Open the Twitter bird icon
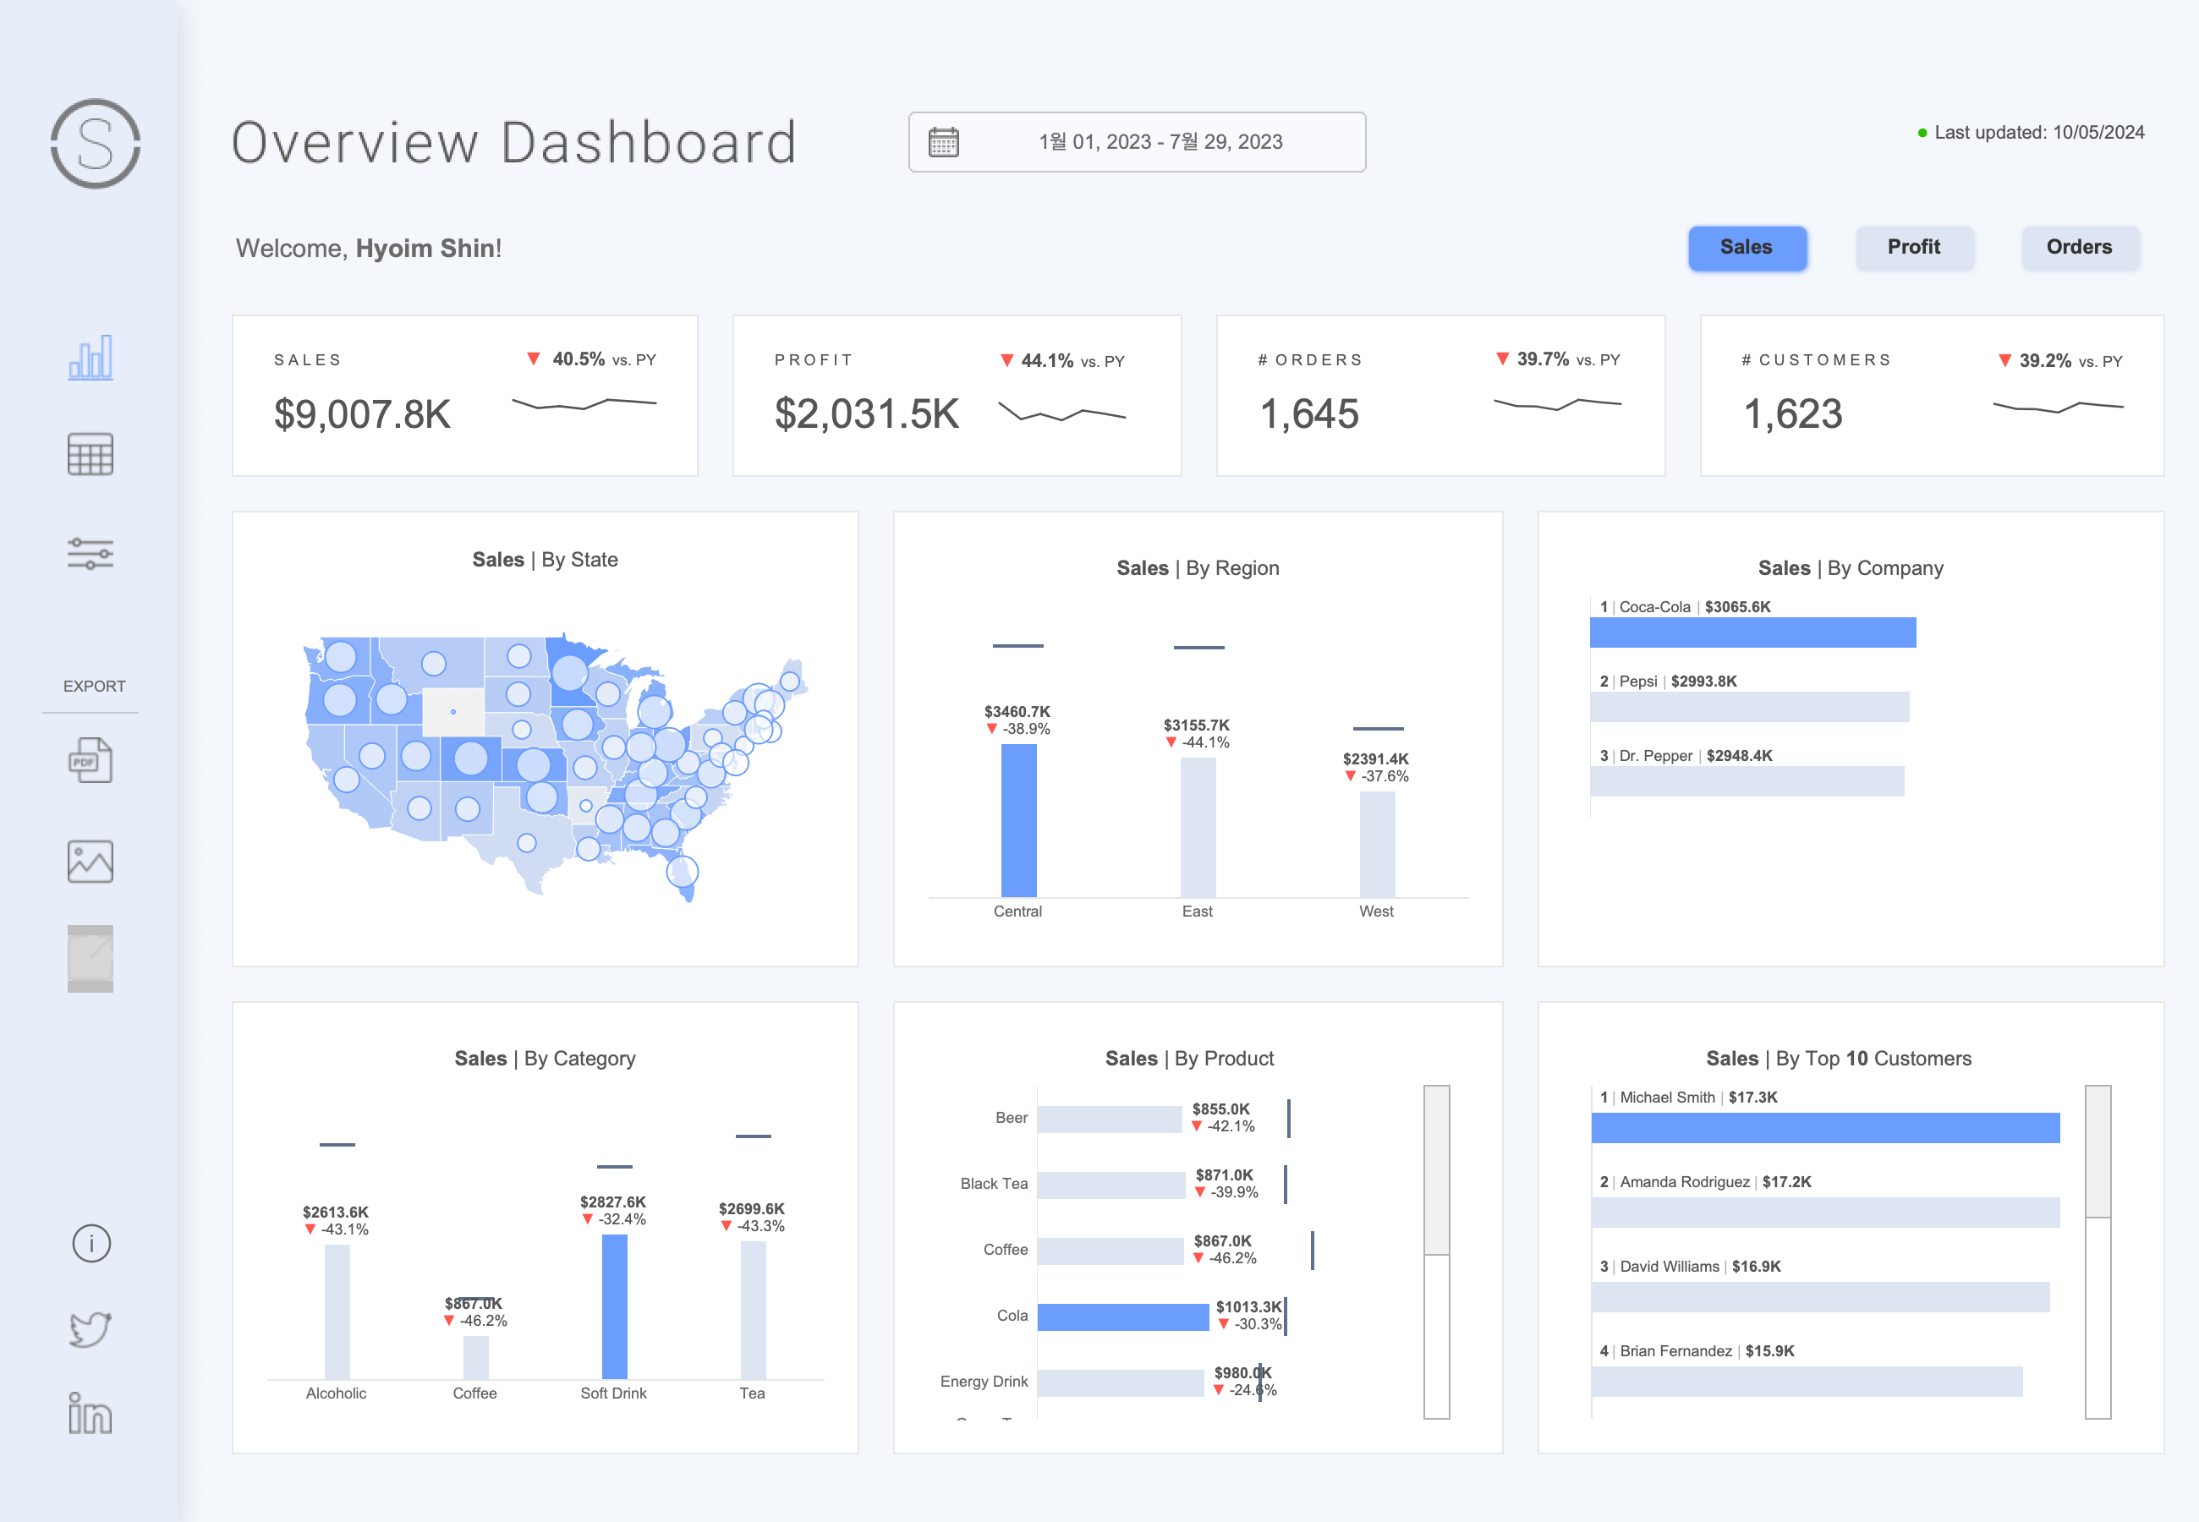This screenshot has height=1522, width=2199. (x=90, y=1328)
